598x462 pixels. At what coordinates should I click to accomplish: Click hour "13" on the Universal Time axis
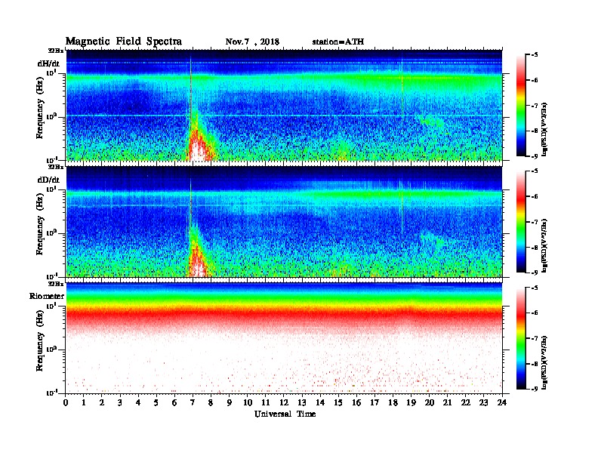click(302, 403)
